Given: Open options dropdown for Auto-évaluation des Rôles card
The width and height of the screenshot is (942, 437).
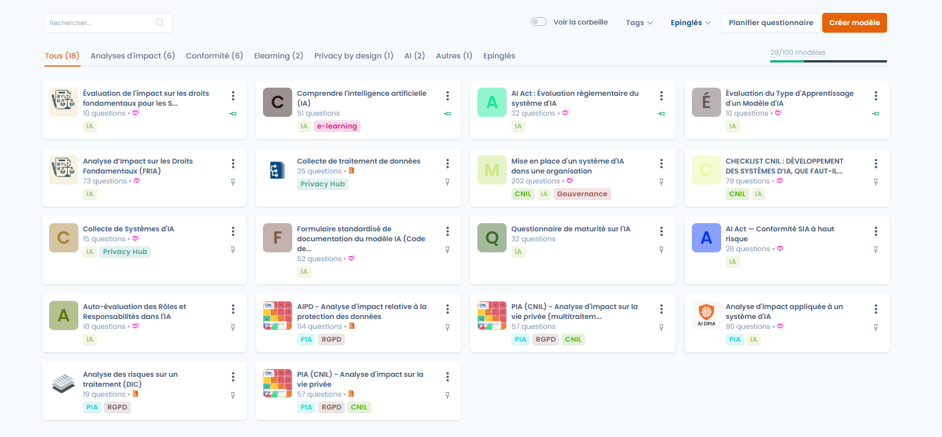Looking at the screenshot, I should [233, 309].
